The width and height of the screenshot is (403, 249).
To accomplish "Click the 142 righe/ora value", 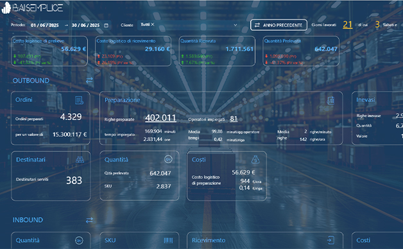I will [313, 139].
